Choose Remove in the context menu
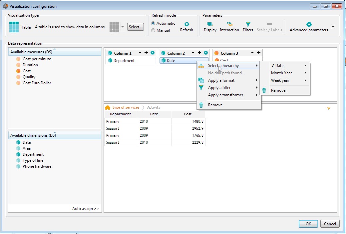The image size is (346, 234). (228, 105)
